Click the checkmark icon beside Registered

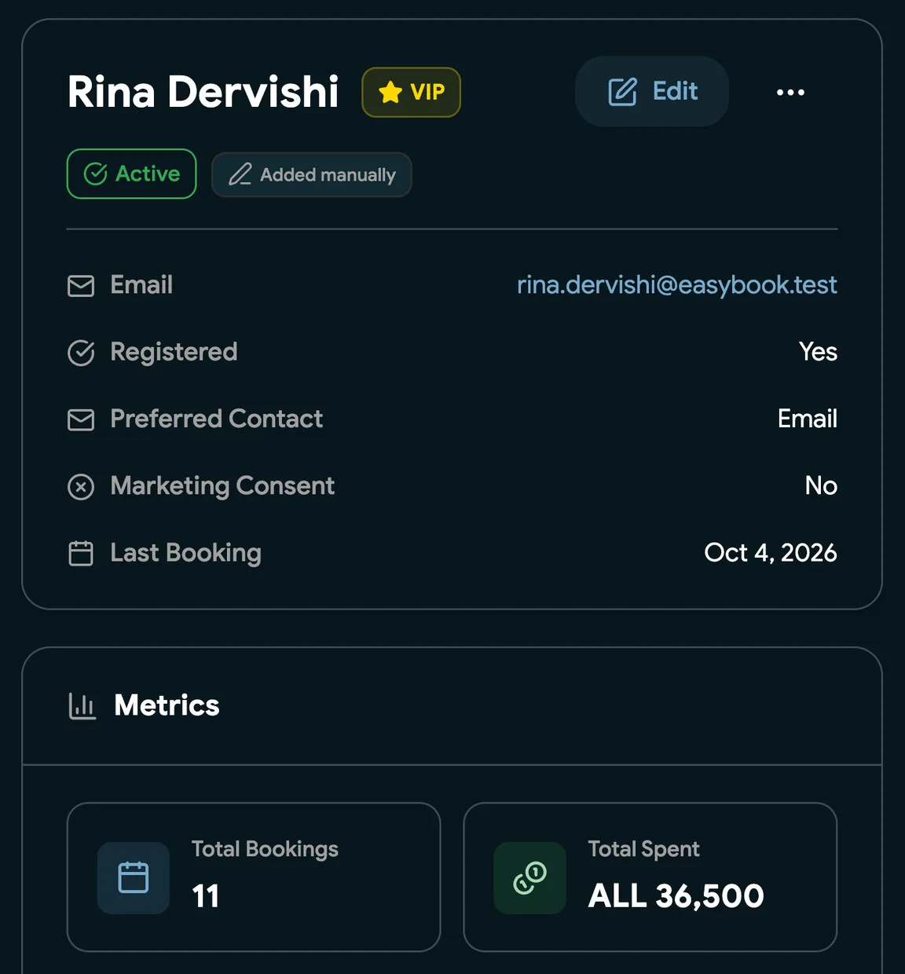[x=81, y=353]
